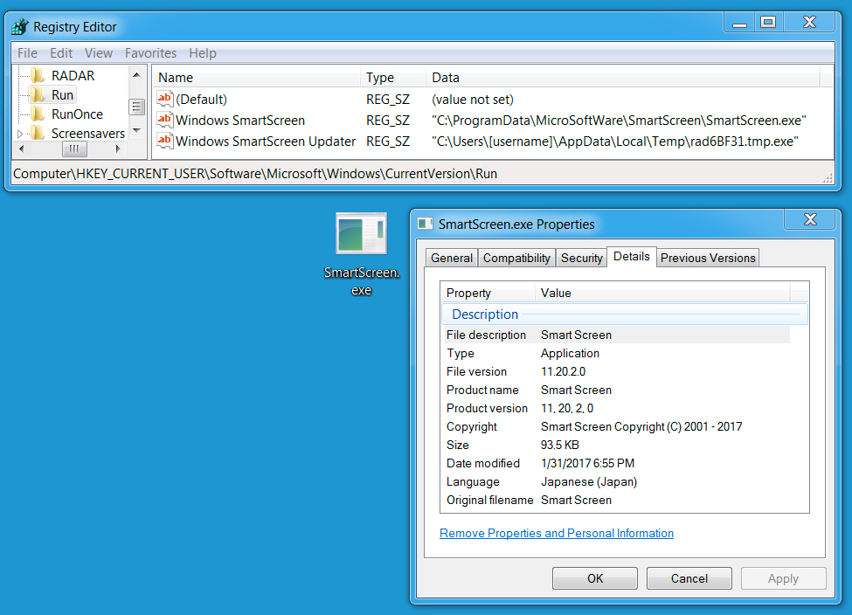The width and height of the screenshot is (852, 615).
Task: Click the registry path in status bar
Action: pyautogui.click(x=255, y=174)
